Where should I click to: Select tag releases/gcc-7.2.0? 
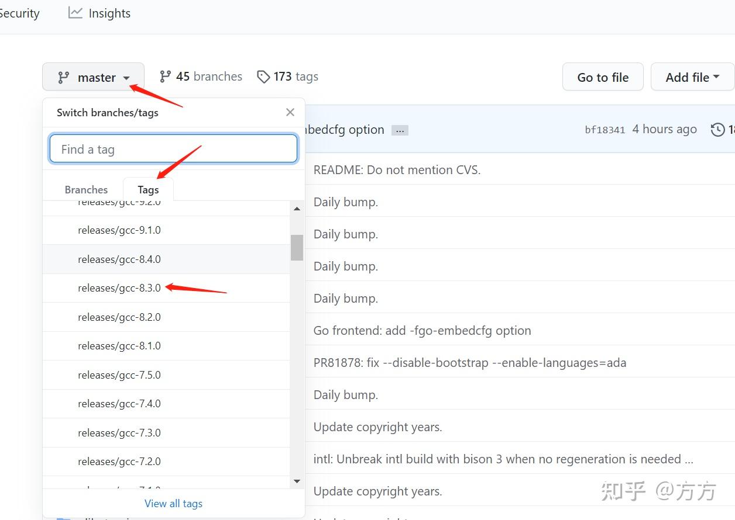click(x=166, y=462)
